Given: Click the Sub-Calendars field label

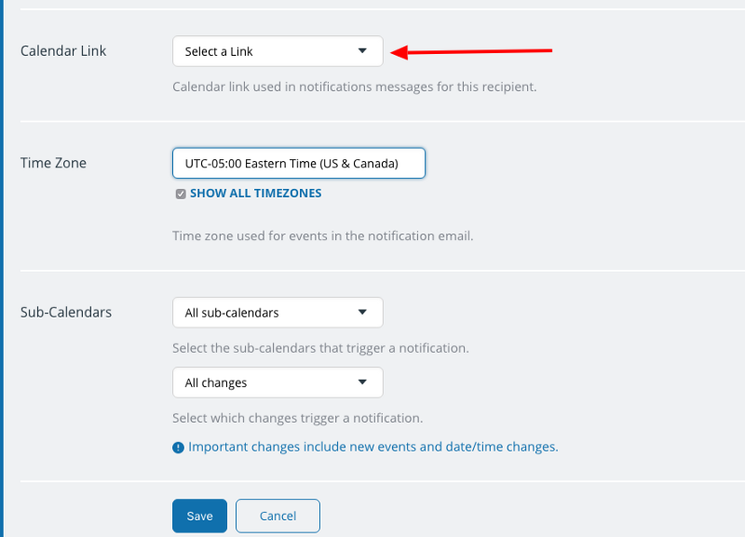Looking at the screenshot, I should pyautogui.click(x=66, y=312).
